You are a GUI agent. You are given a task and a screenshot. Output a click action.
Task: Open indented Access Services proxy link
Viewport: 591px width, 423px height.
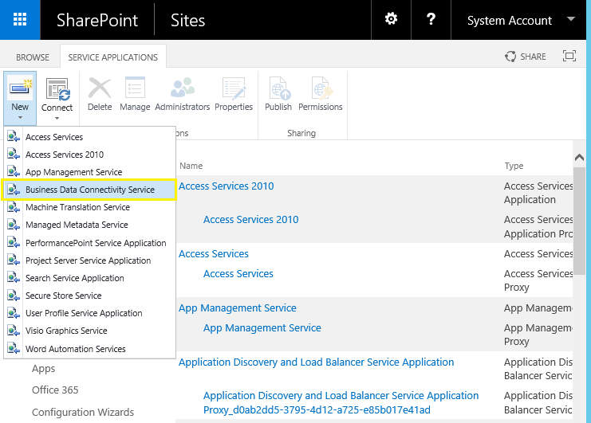coord(238,273)
